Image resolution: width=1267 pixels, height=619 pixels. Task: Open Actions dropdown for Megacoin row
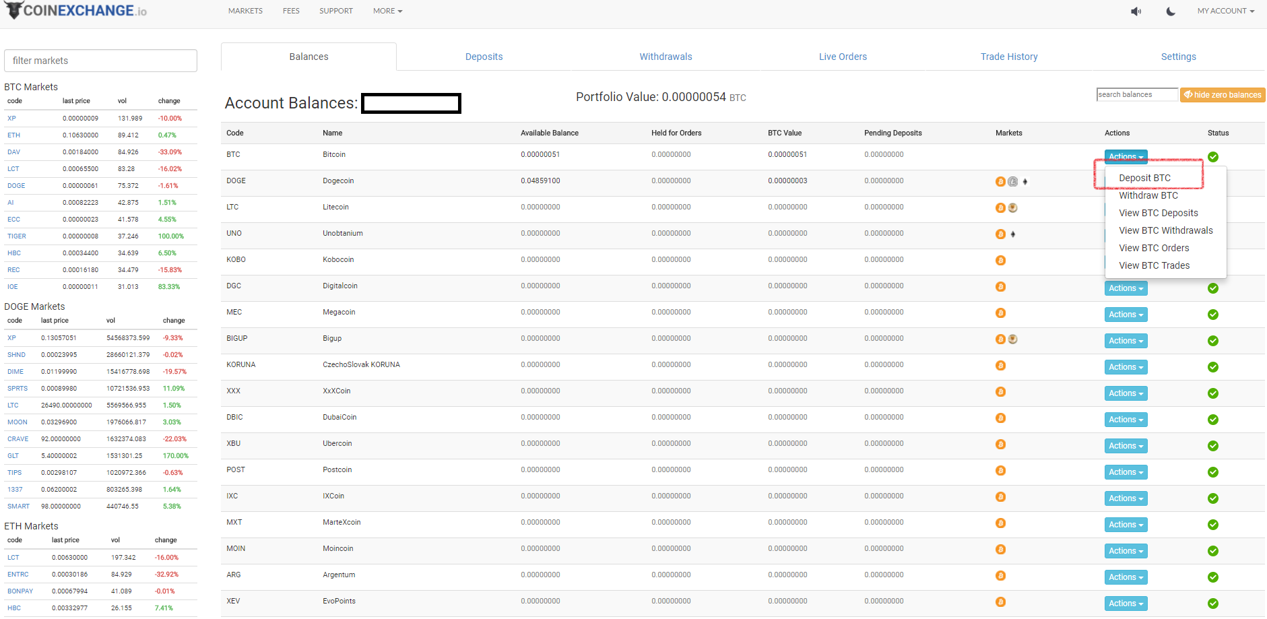point(1126,315)
